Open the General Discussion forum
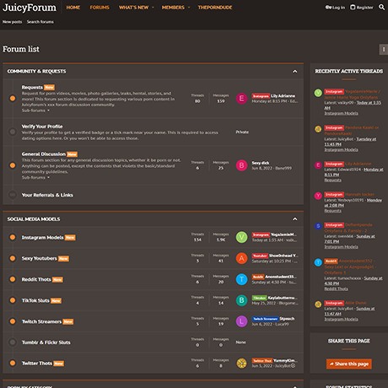The height and width of the screenshot is (388, 388). click(44, 154)
